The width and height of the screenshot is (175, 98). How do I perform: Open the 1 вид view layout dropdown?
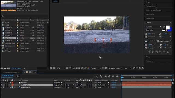(127, 68)
